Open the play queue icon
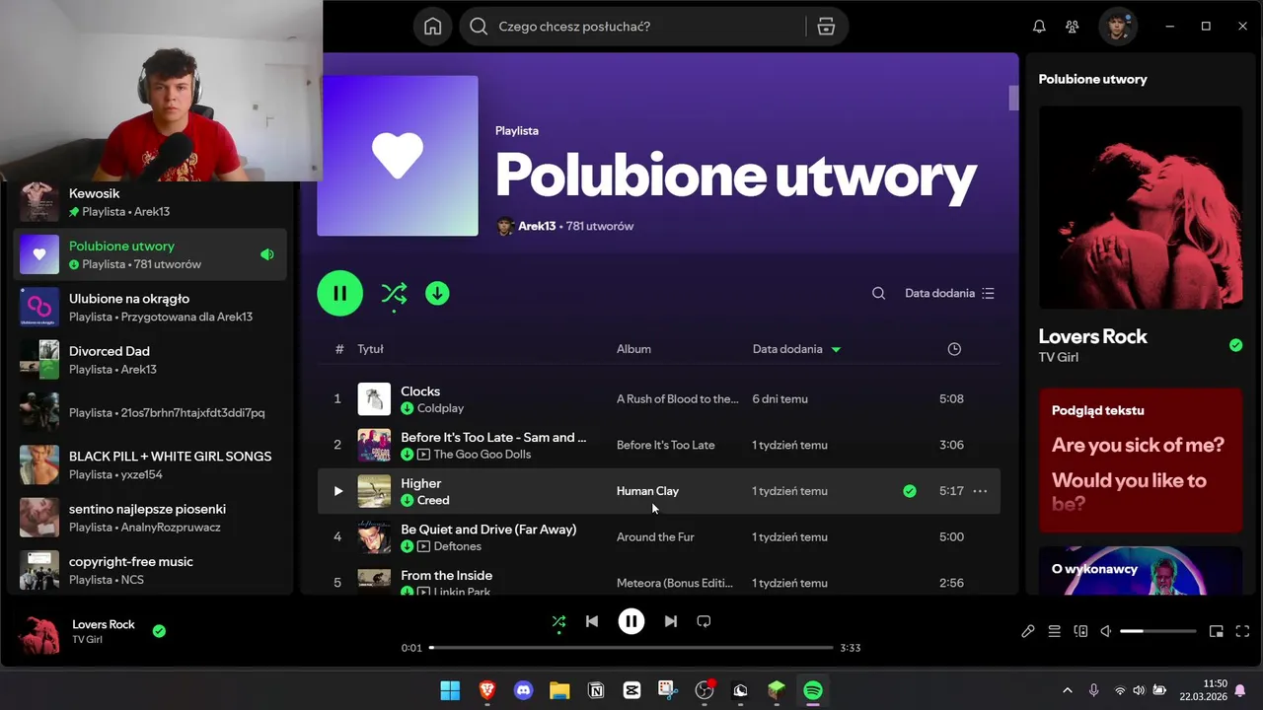Image resolution: width=1263 pixels, height=710 pixels. click(1054, 631)
